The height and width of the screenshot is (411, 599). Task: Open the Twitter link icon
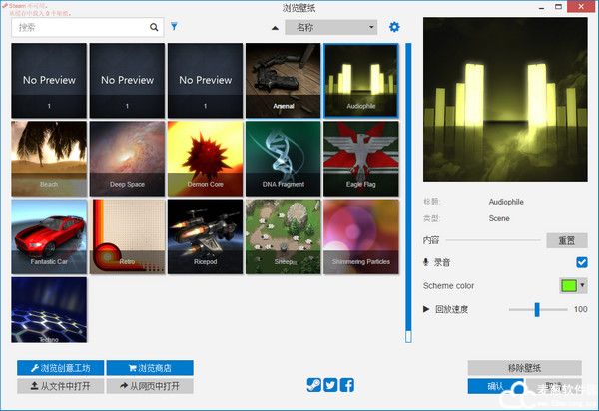330,385
